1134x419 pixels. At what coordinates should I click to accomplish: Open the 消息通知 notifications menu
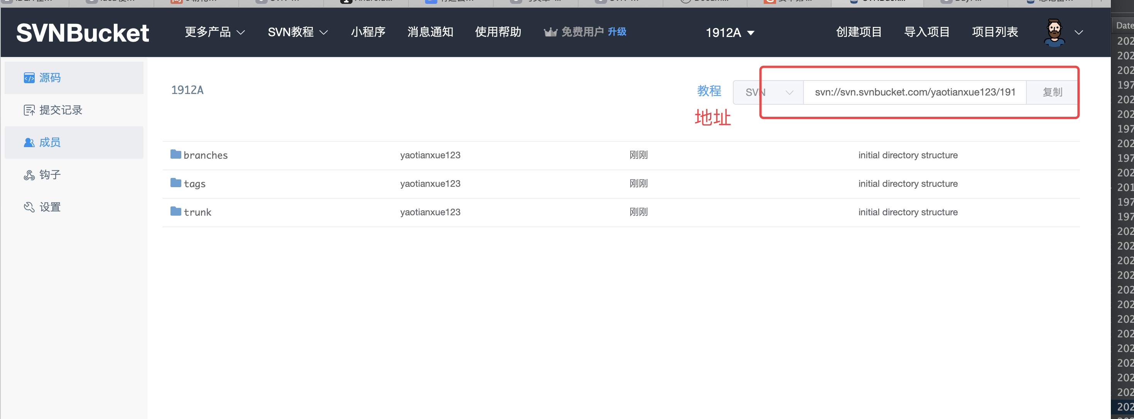430,32
